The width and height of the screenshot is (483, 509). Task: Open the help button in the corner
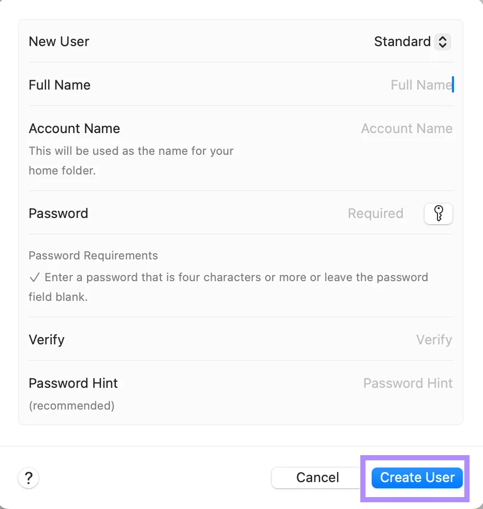point(28,478)
